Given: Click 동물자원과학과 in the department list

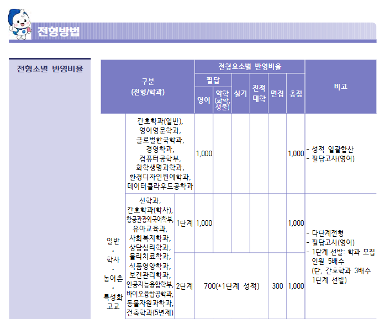Looking at the screenshot, I should click(150, 303).
